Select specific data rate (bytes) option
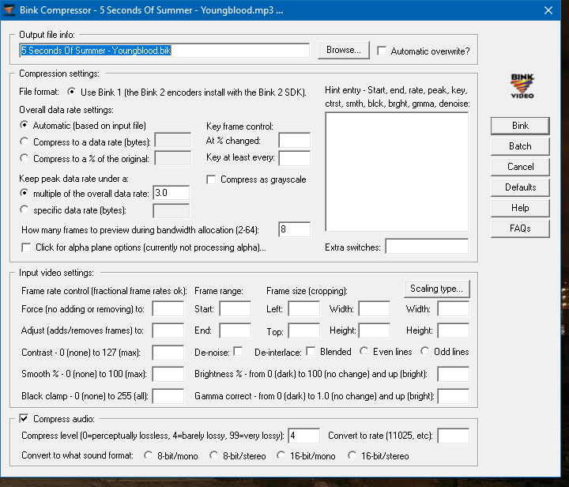The image size is (569, 487). coord(24,210)
